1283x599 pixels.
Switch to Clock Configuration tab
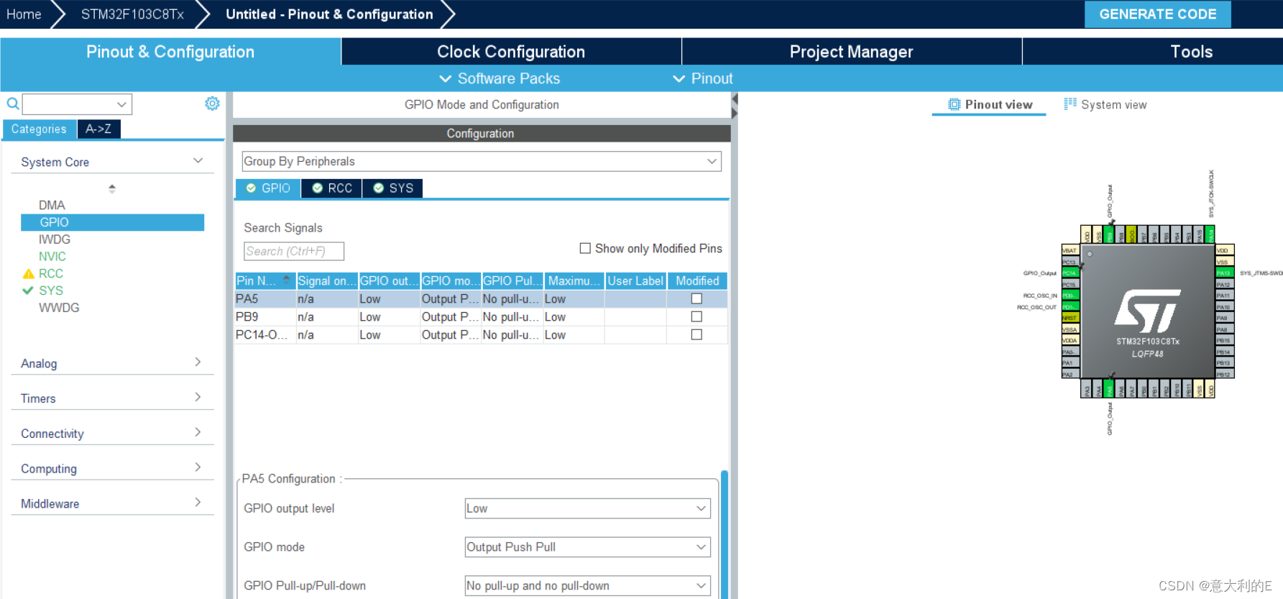(511, 52)
